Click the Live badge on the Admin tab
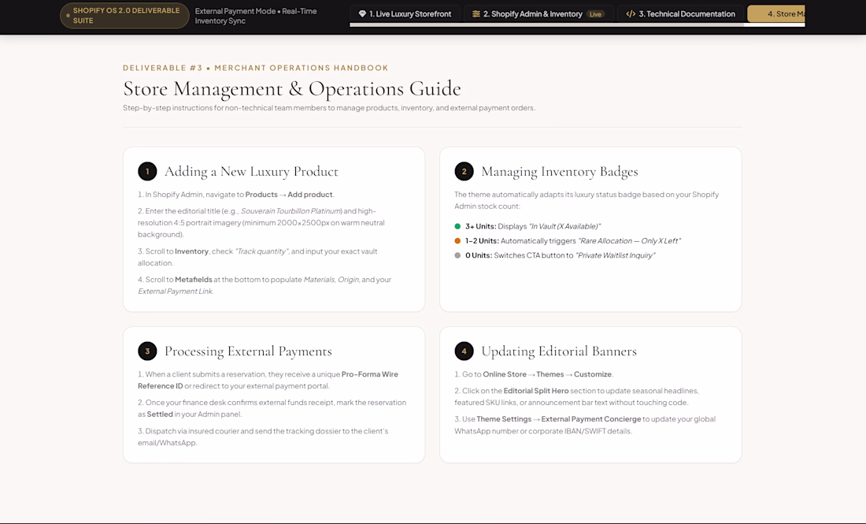 (595, 14)
